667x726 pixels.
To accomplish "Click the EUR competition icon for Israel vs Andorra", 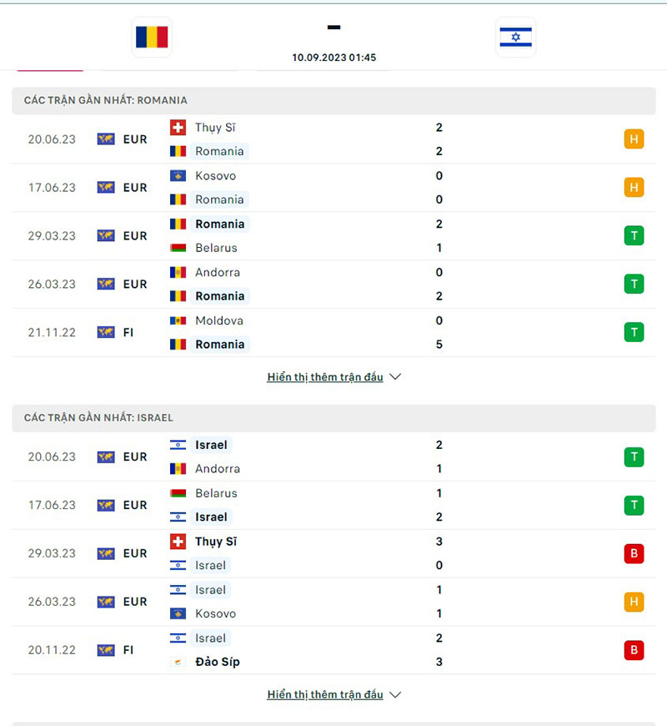I will [x=106, y=457].
